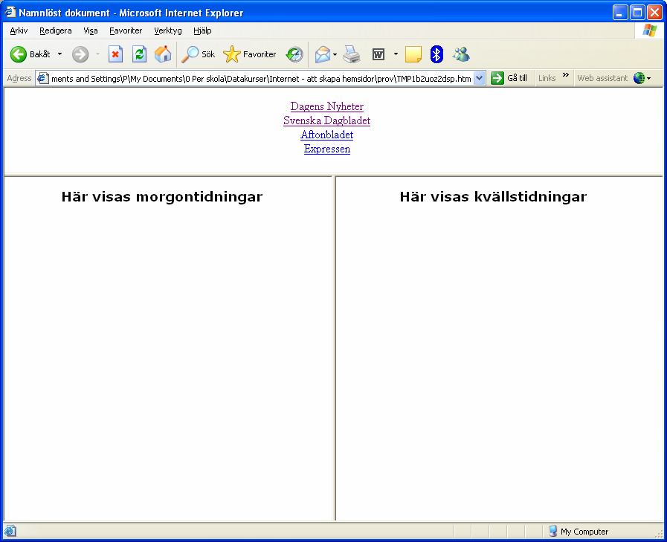Image resolution: width=667 pixels, height=542 pixels.
Task: Click the Windows flag logo
Action: click(x=650, y=30)
